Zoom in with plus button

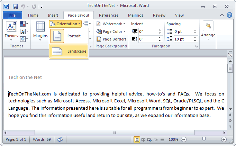point(224,139)
